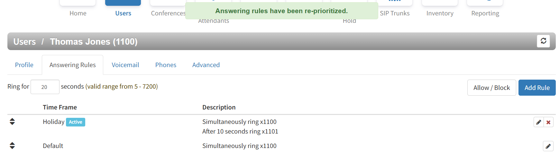Click the Ring for seconds input field

[45, 87]
